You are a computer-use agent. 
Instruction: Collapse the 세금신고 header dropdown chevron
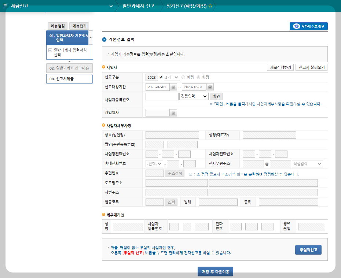(x=110, y=5)
